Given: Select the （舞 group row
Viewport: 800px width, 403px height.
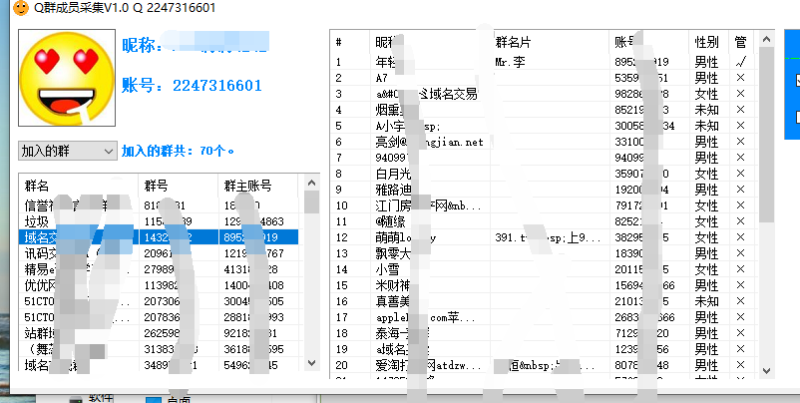Looking at the screenshot, I should tap(159, 349).
